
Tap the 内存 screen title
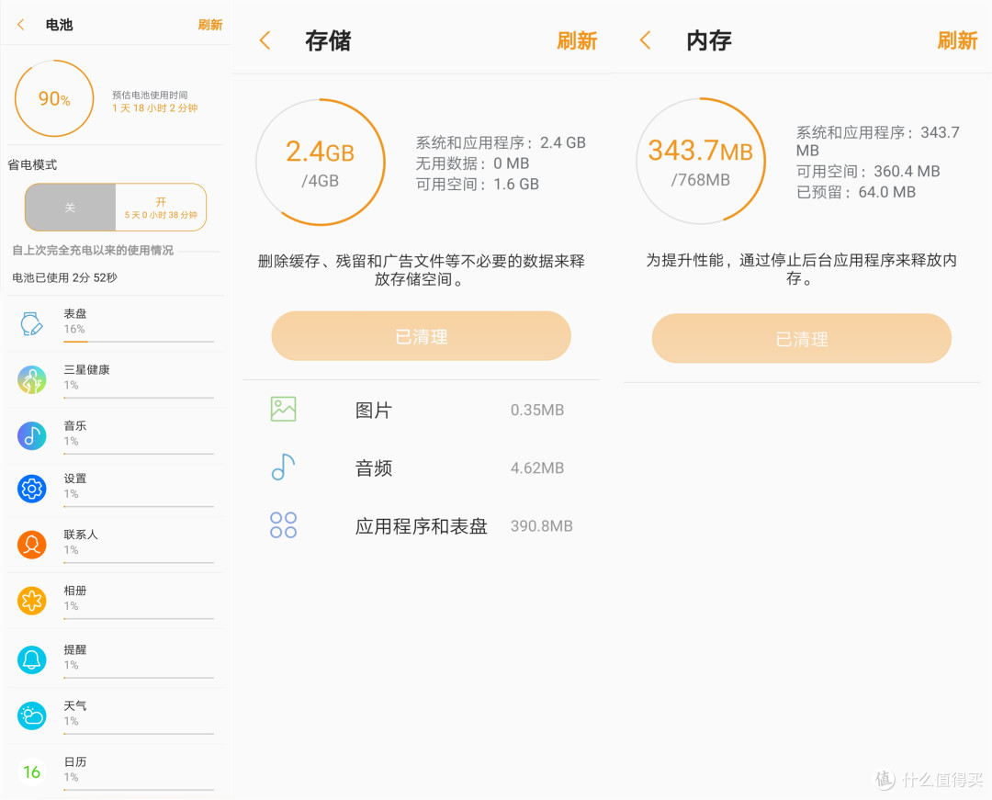coord(708,40)
